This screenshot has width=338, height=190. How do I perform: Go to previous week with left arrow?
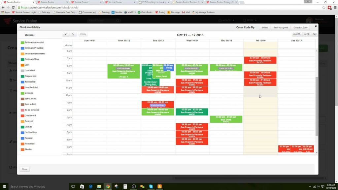[x=66, y=34]
